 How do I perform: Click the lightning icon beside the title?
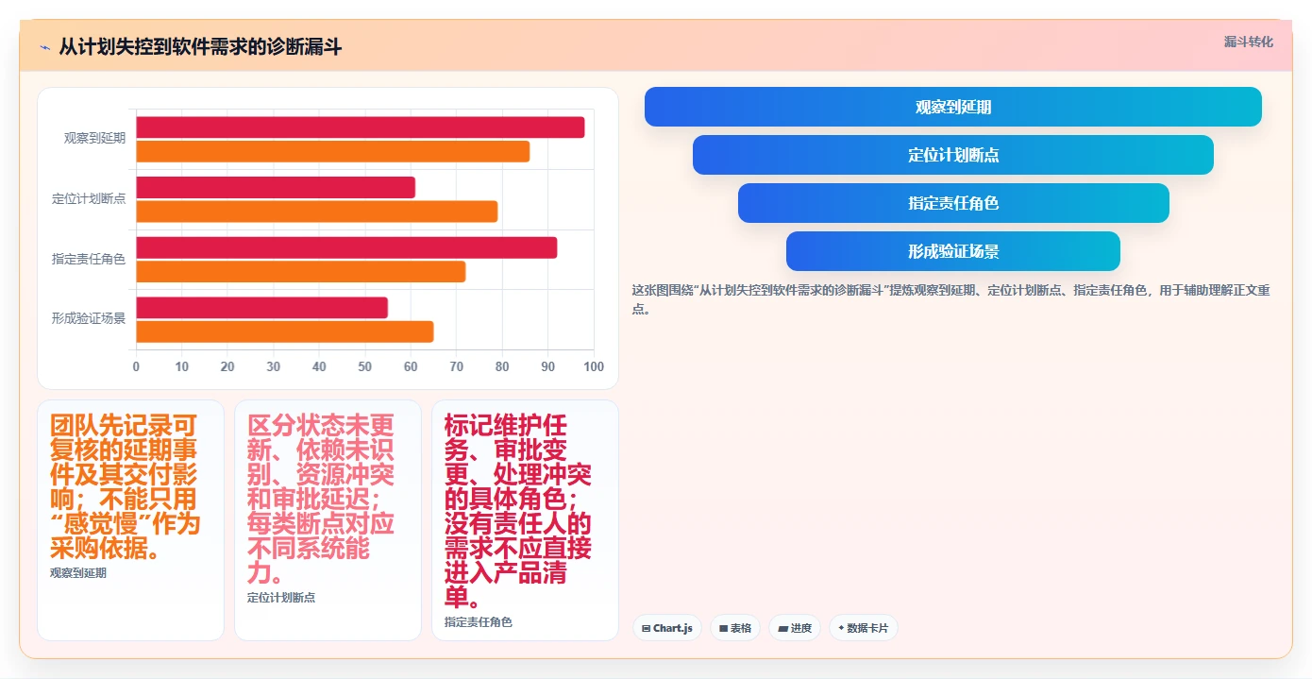(44, 47)
